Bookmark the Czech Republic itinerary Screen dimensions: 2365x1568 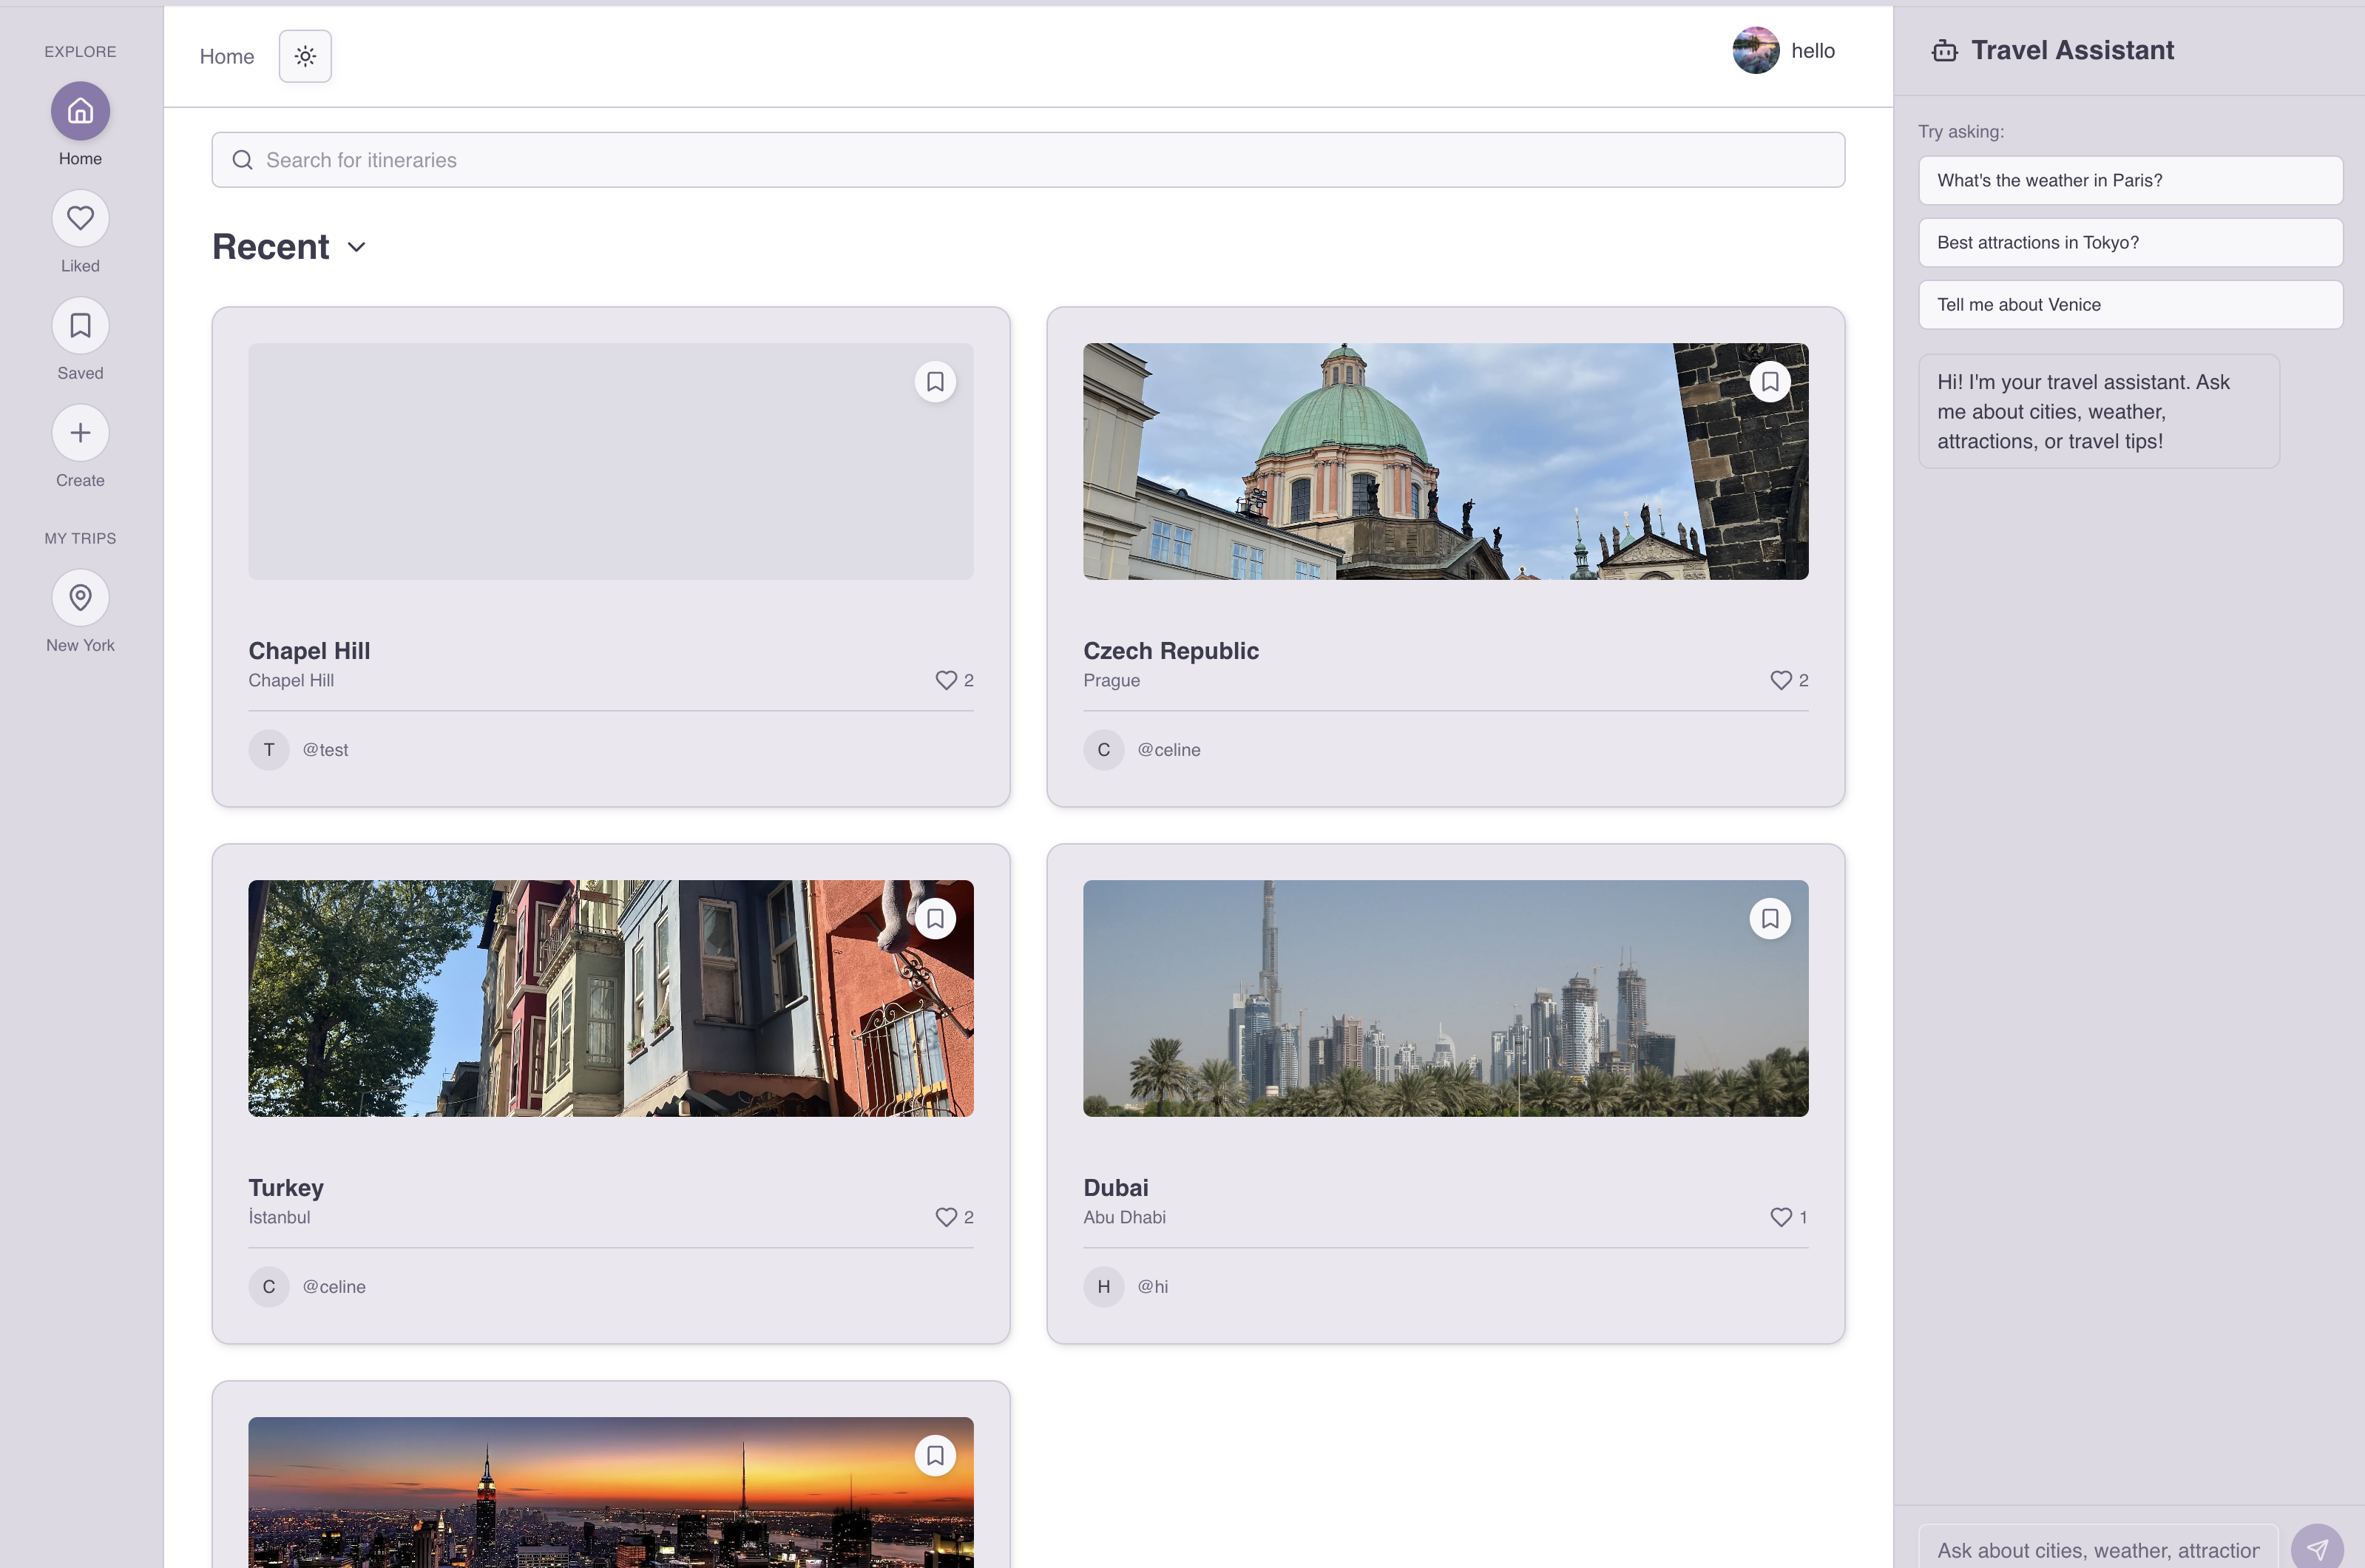[x=1769, y=382]
